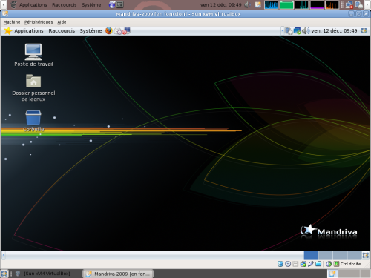The height and width of the screenshot is (278, 371).
Task: Expand the guest Raccourcis menu
Action: click(x=62, y=30)
